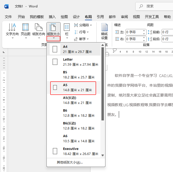Decrease left indent with down stepper

pyautogui.click(x=144, y=33)
